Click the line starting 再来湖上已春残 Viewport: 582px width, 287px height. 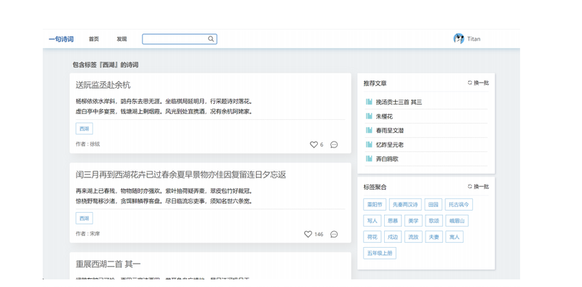[164, 191]
